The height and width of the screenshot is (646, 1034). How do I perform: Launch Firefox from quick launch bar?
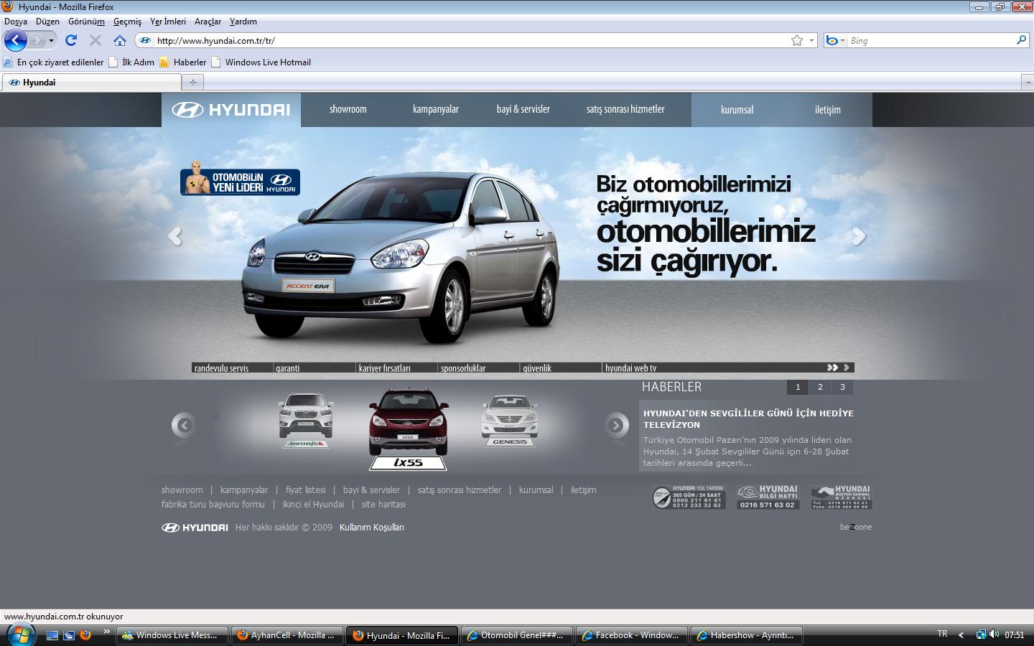[x=85, y=635]
